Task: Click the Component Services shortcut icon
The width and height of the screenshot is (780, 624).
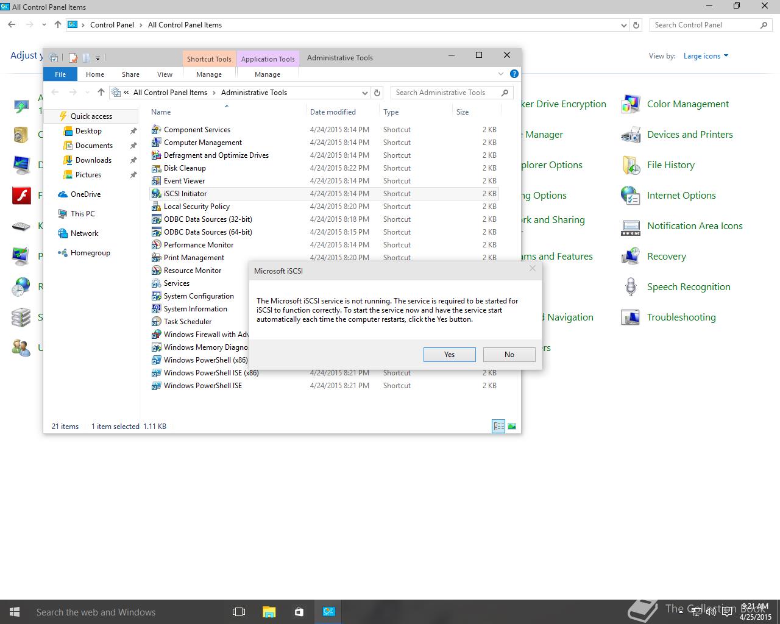Action: pyautogui.click(x=156, y=130)
